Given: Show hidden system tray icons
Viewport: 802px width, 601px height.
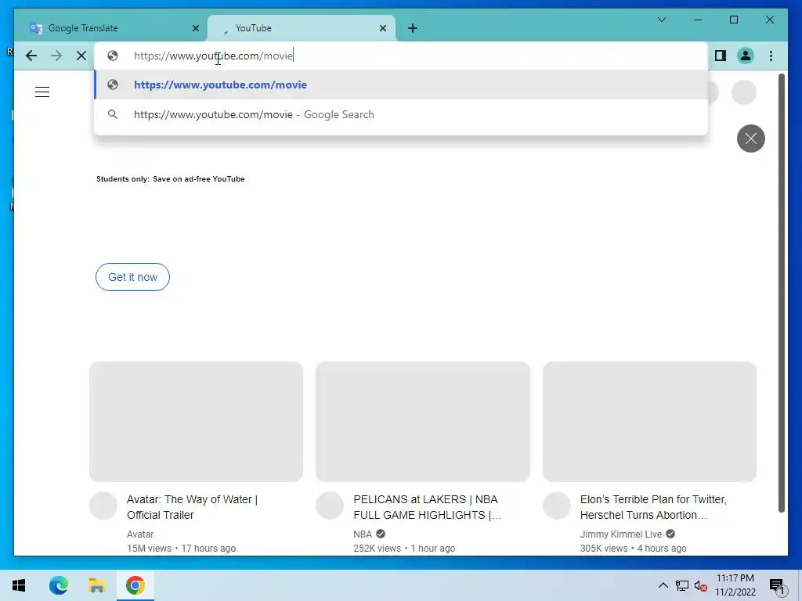Looking at the screenshot, I should 663,585.
